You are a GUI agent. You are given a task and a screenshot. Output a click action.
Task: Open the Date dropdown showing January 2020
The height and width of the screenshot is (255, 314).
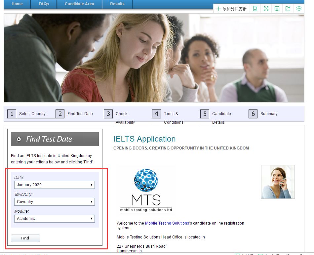click(x=55, y=185)
